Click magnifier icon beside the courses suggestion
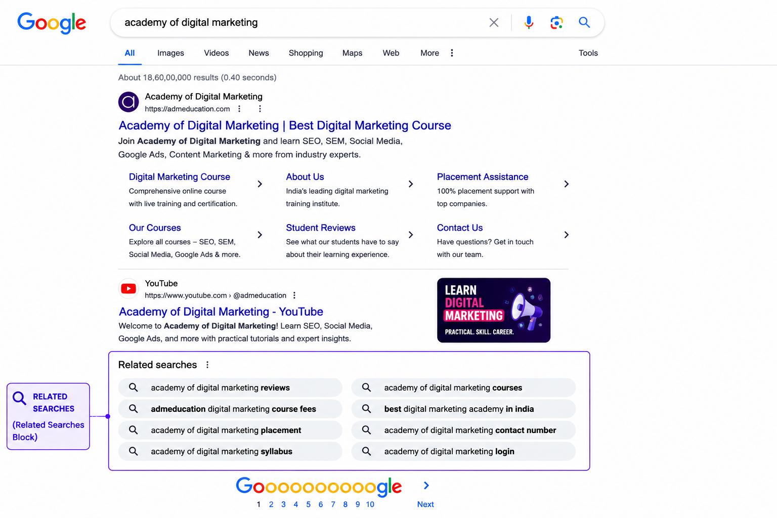This screenshot has height=518, width=777. 367,387
